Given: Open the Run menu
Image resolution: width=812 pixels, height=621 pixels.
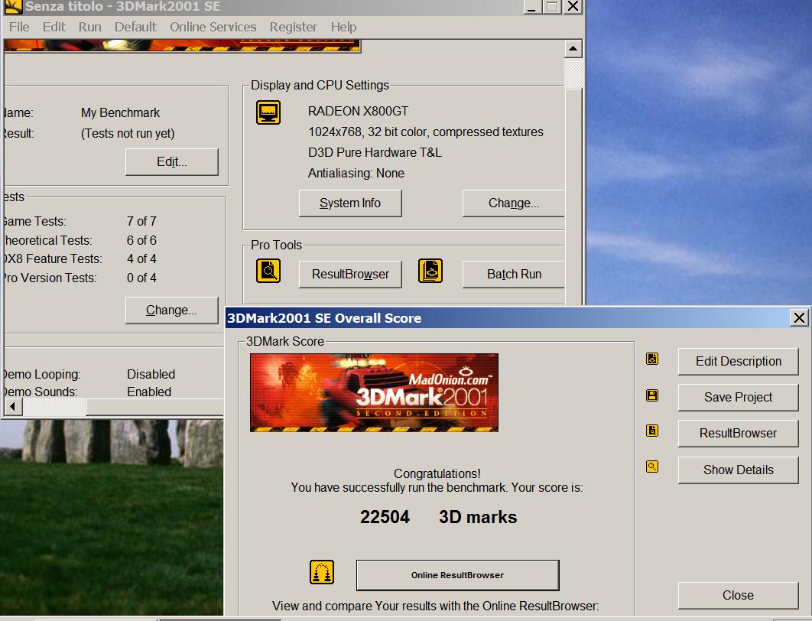Looking at the screenshot, I should pos(89,27).
